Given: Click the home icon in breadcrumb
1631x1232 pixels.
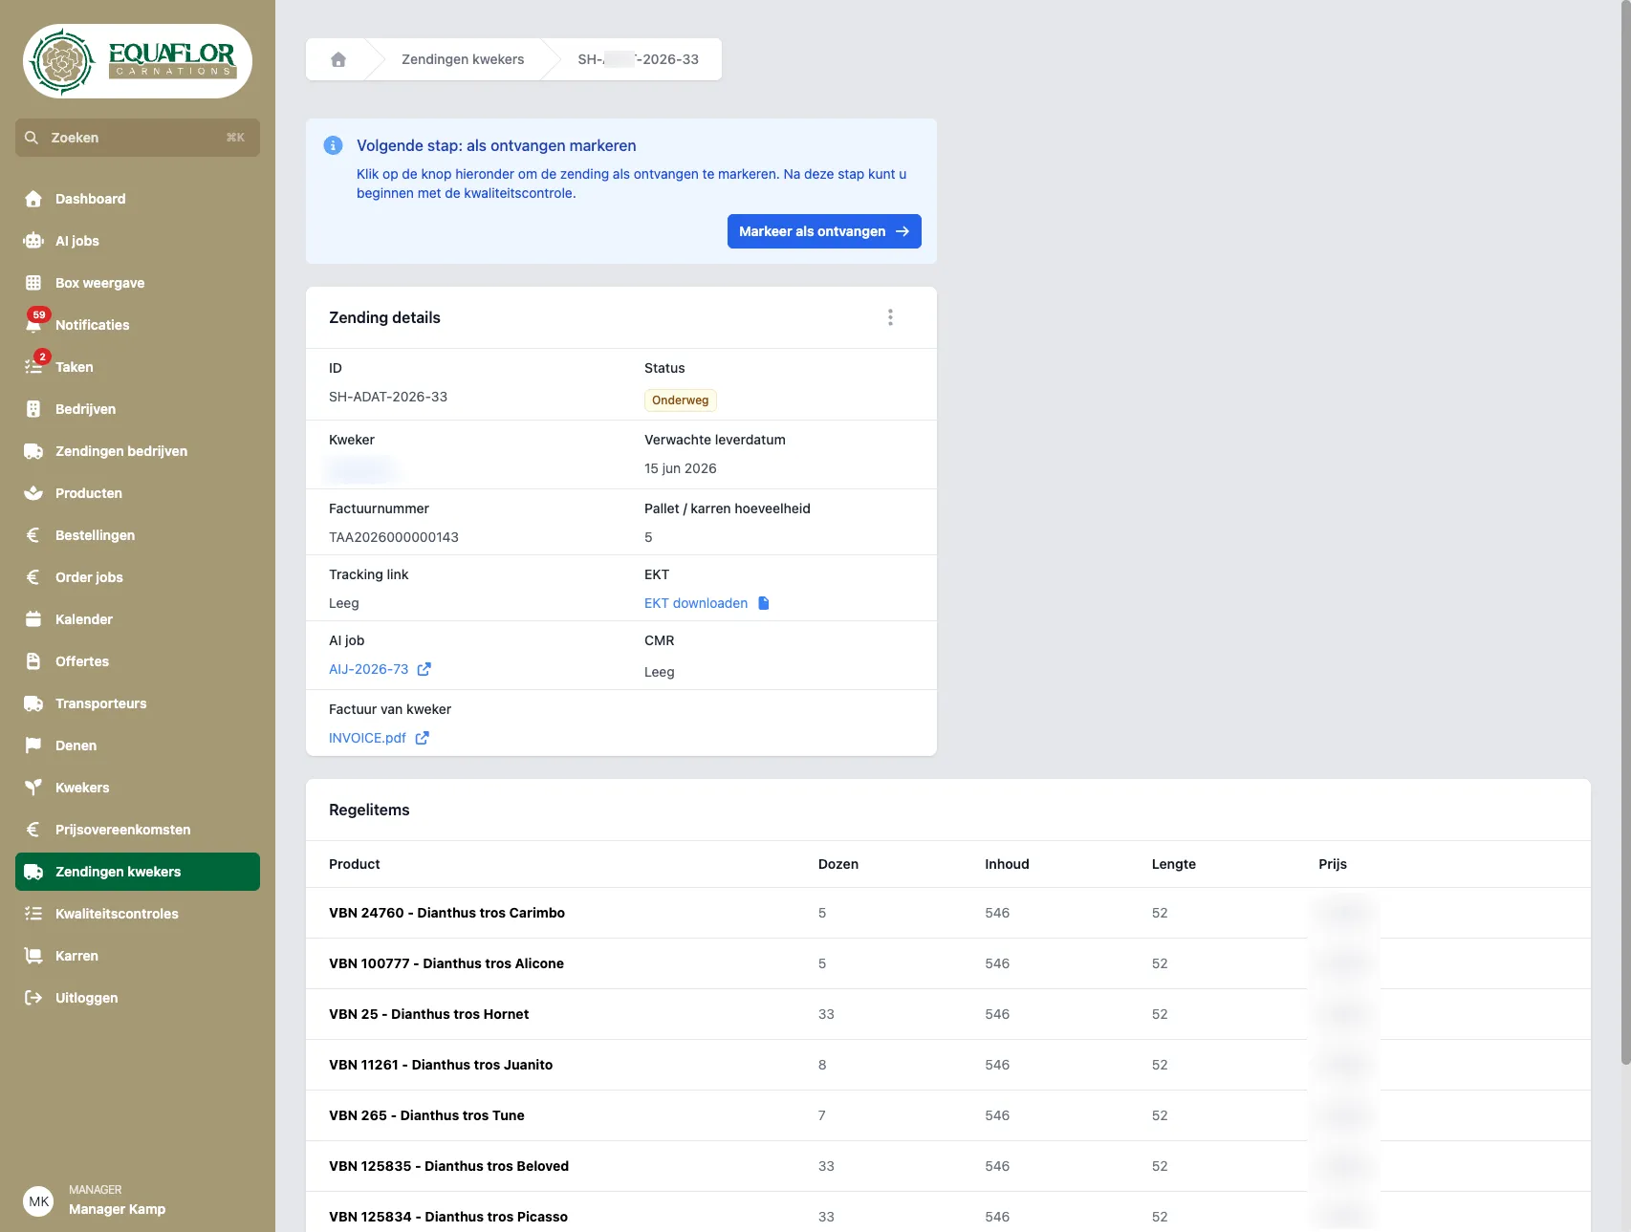Looking at the screenshot, I should [x=338, y=59].
